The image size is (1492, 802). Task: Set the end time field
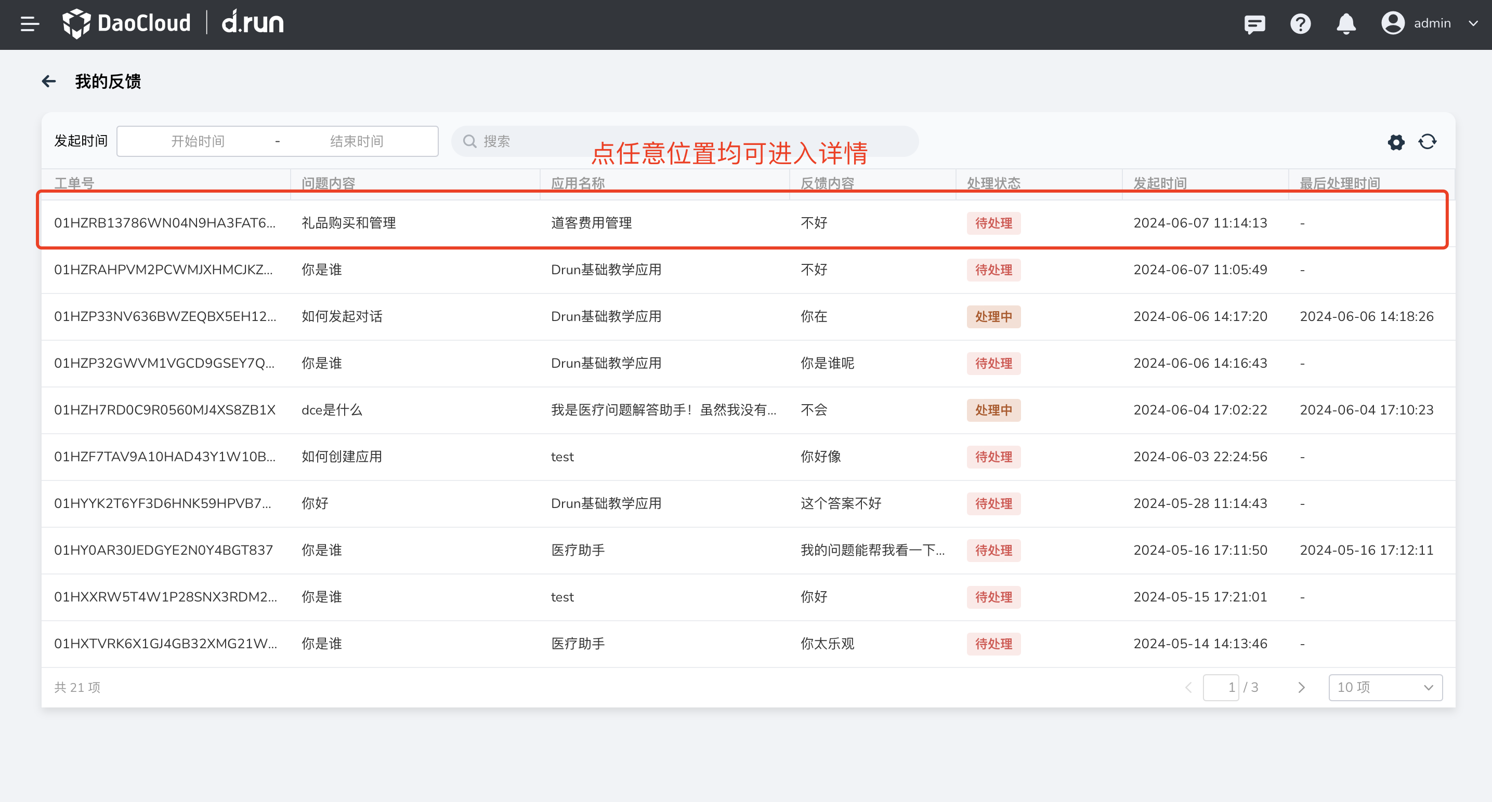pos(357,141)
